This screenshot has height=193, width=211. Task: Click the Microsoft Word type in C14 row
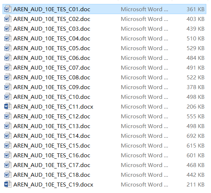tap(145, 136)
